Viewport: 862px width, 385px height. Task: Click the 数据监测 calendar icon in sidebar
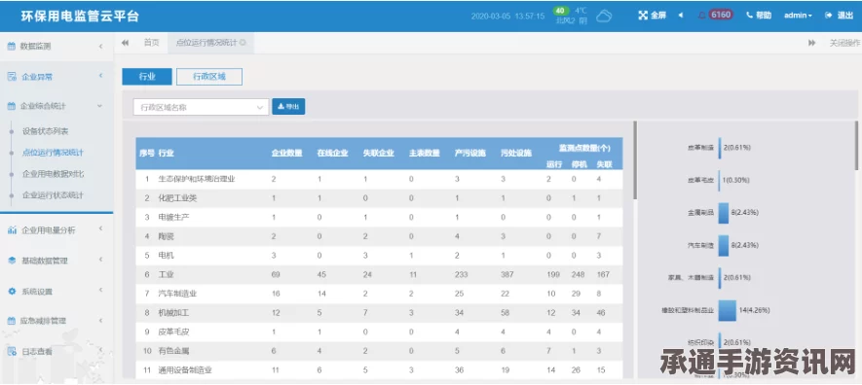[11, 47]
